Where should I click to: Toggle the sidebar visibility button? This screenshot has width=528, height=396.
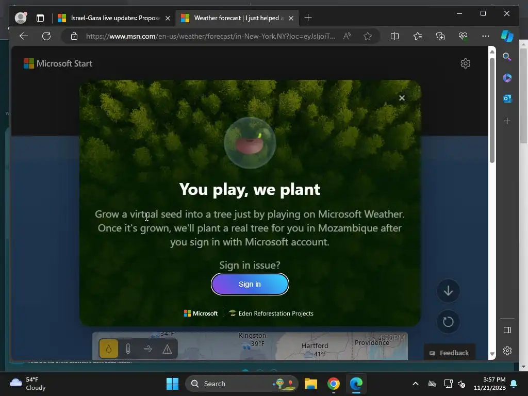[507, 330]
